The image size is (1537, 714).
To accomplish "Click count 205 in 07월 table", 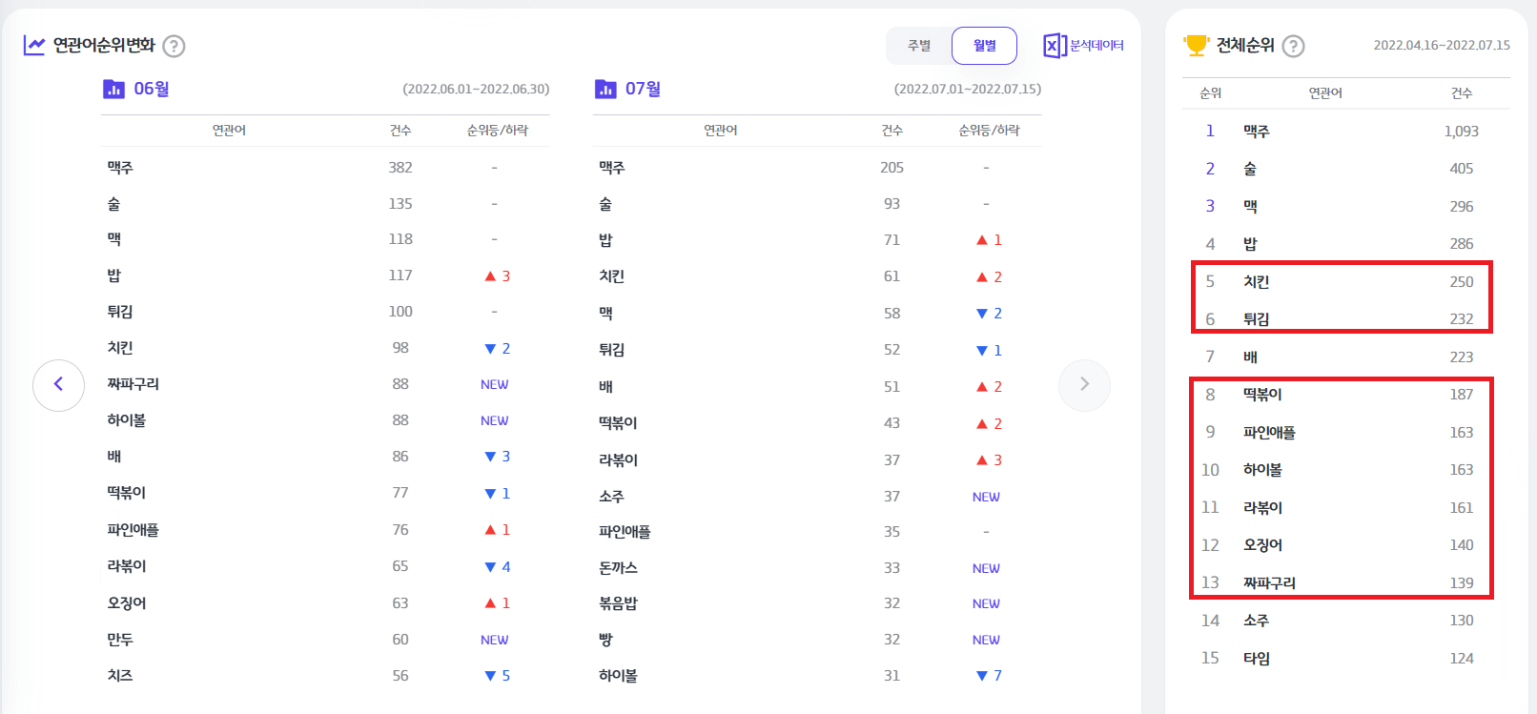I will (891, 168).
